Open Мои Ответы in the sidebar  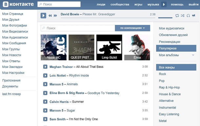(11, 61)
